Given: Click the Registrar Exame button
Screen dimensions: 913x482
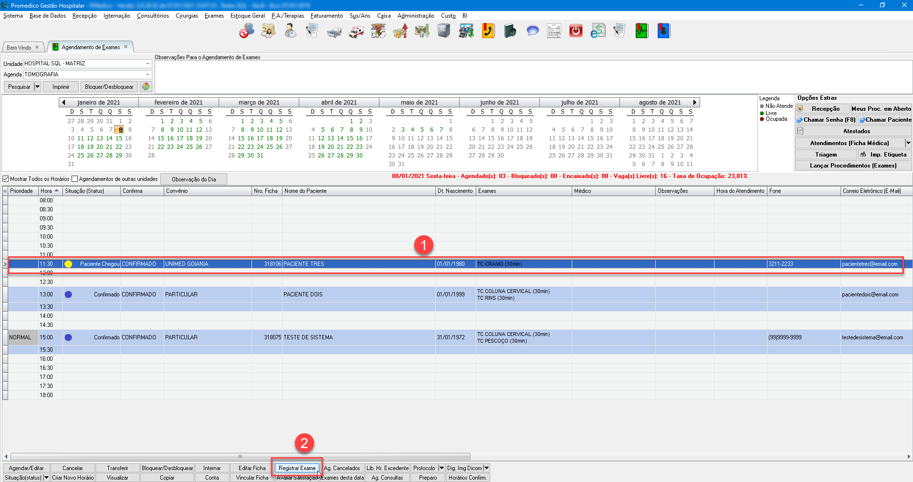Looking at the screenshot, I should (297, 468).
